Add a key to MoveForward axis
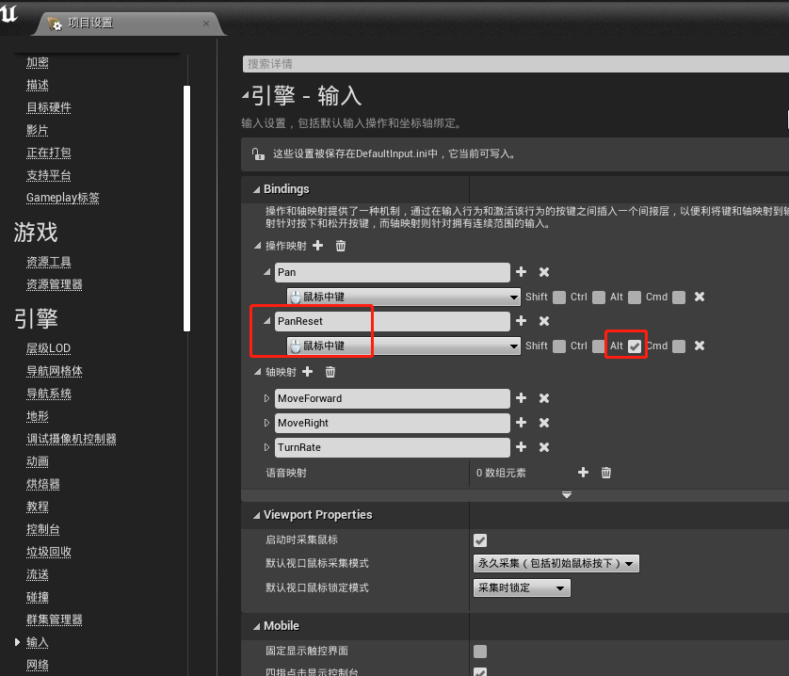The image size is (789, 676). 522,397
